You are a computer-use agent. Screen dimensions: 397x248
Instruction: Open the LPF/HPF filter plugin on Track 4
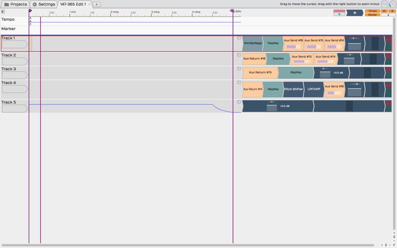coord(313,89)
